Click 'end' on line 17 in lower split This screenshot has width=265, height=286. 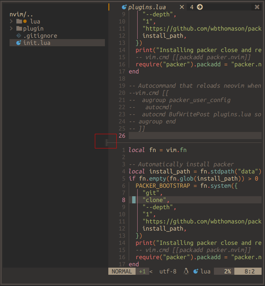(134, 264)
